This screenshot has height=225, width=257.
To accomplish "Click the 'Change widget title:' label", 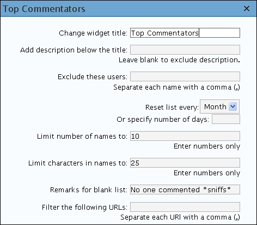I will pyautogui.click(x=93, y=33).
